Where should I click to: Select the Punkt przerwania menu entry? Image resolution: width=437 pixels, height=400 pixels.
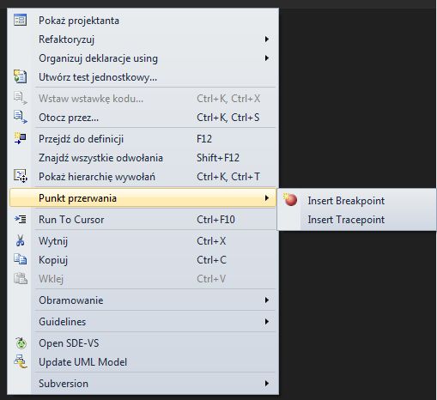143,198
